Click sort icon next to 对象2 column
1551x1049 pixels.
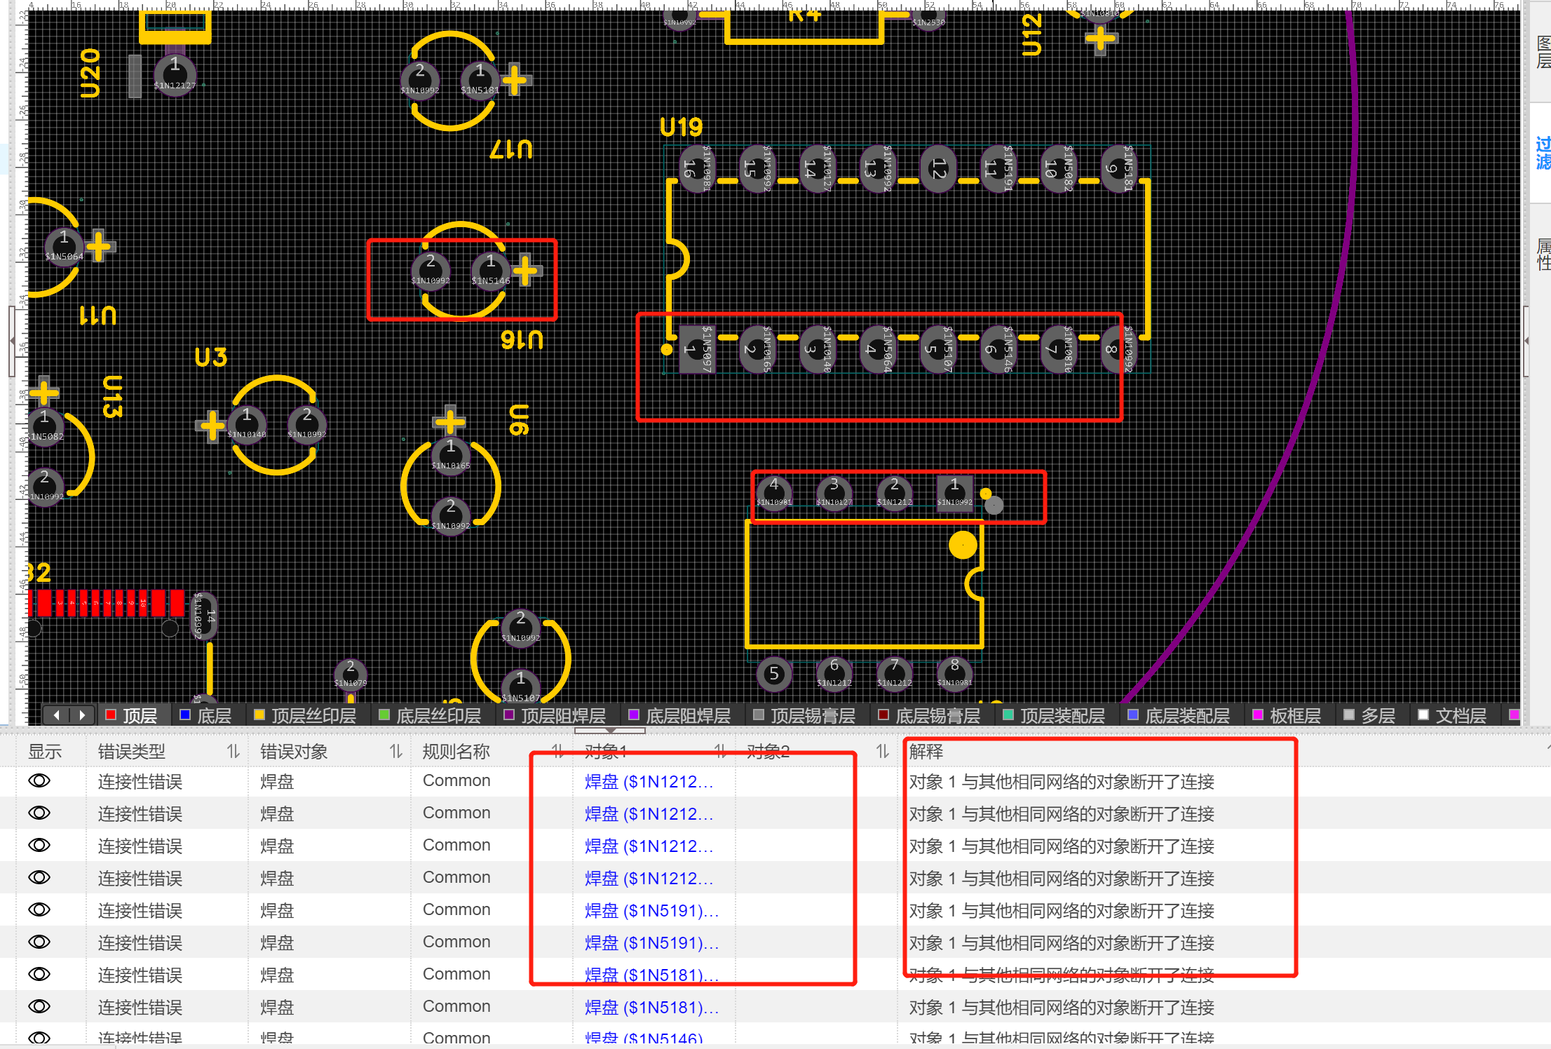coord(882,752)
